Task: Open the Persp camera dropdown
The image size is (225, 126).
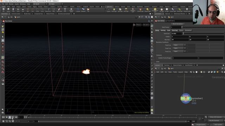Action: pyautogui.click(x=139, y=25)
